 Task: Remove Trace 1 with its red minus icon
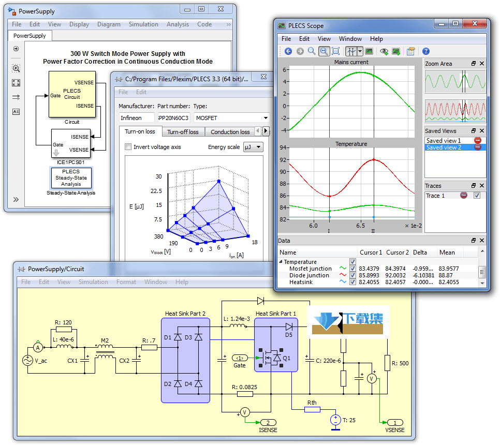click(464, 195)
